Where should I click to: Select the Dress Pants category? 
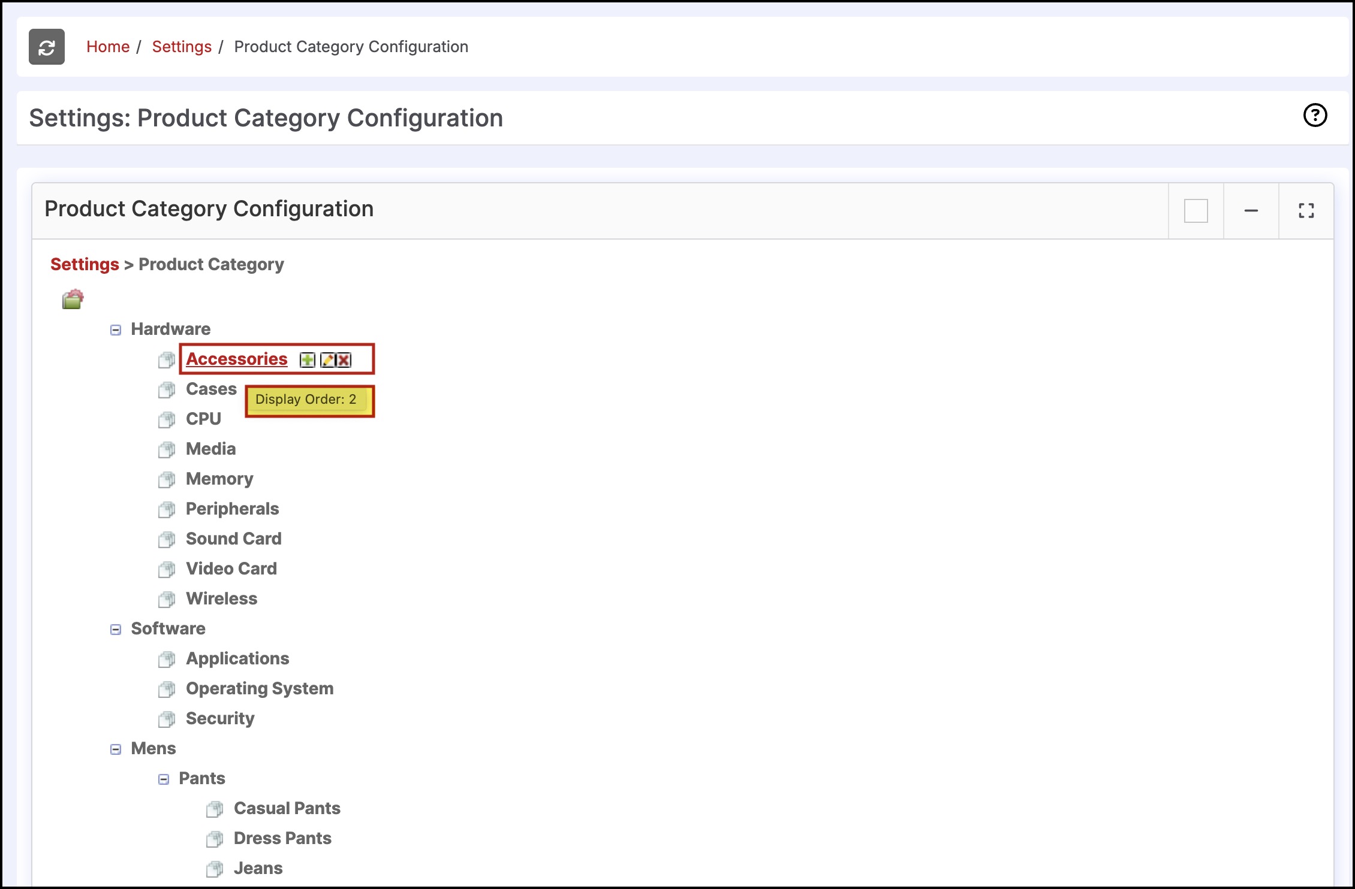[282, 838]
